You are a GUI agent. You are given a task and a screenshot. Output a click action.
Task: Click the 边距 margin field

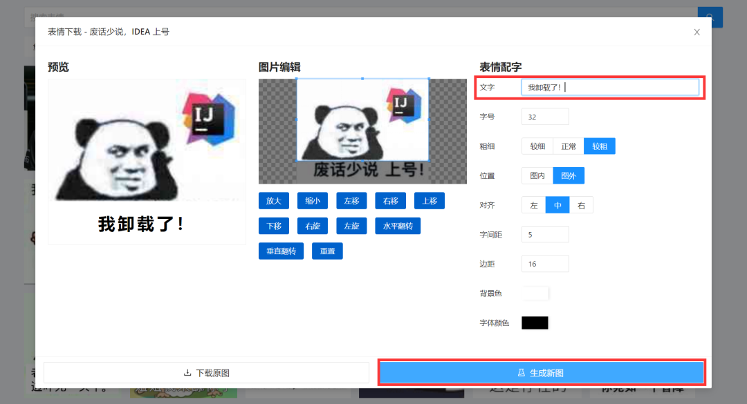(x=545, y=264)
